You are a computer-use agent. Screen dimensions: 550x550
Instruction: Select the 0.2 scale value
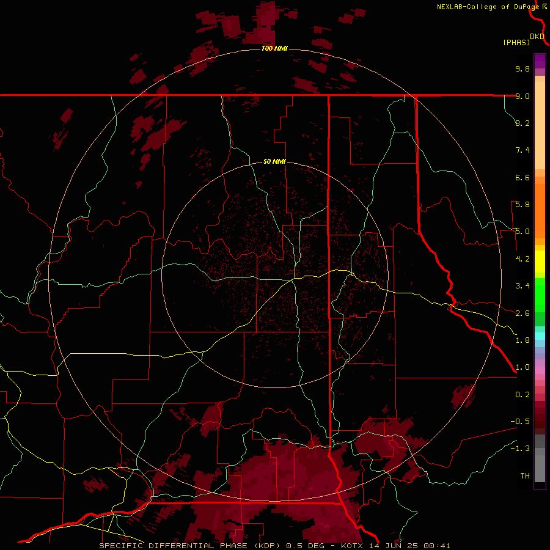(x=522, y=395)
